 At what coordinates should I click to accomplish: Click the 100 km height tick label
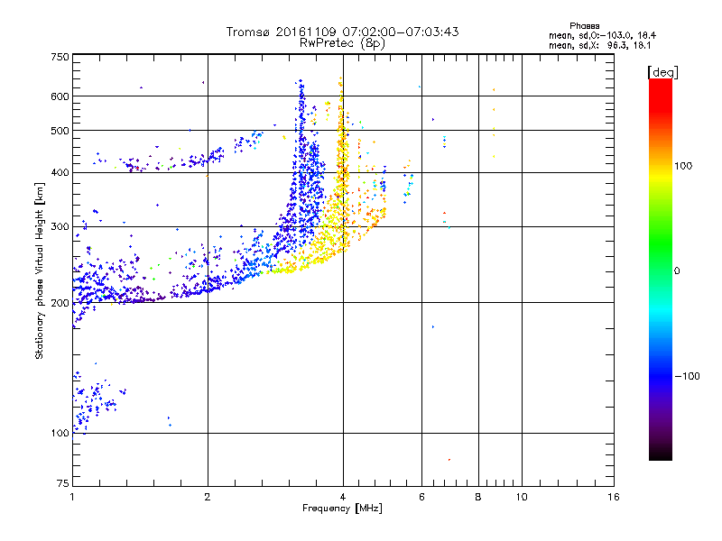[x=60, y=434]
